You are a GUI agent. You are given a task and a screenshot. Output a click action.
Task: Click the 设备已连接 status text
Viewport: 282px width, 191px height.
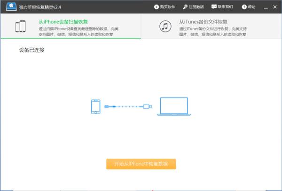click(31, 50)
